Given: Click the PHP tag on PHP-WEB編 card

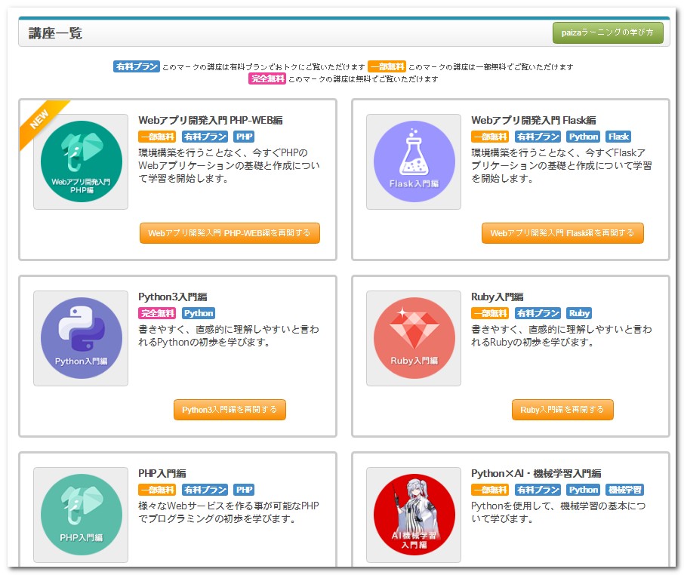Looking at the screenshot, I should click(244, 137).
